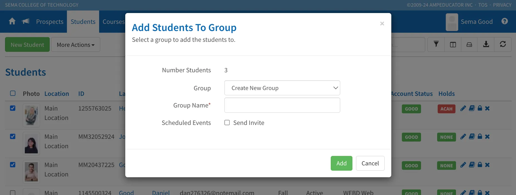
Task: Delete student with ID MM20437225
Action: (x=487, y=165)
